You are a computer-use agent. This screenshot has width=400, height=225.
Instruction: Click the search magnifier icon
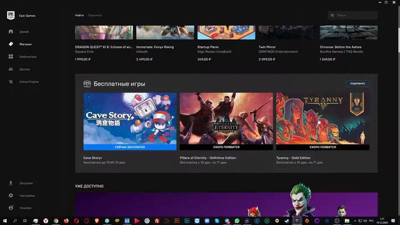tap(332, 15)
